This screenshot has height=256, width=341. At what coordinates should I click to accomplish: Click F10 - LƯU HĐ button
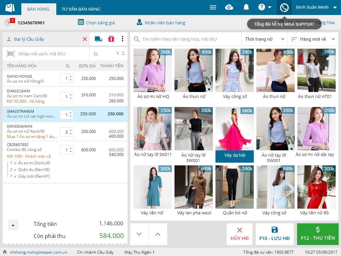point(274,234)
